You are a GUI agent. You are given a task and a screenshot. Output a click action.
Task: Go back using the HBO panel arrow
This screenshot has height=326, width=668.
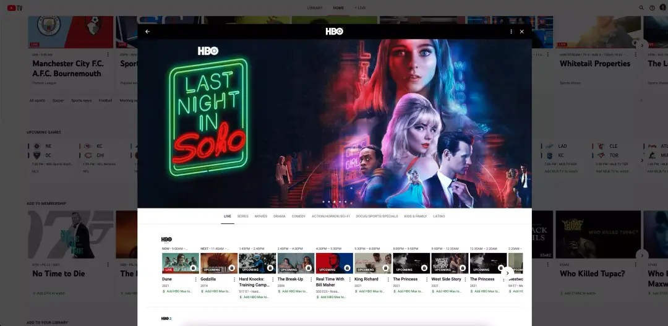click(x=147, y=32)
